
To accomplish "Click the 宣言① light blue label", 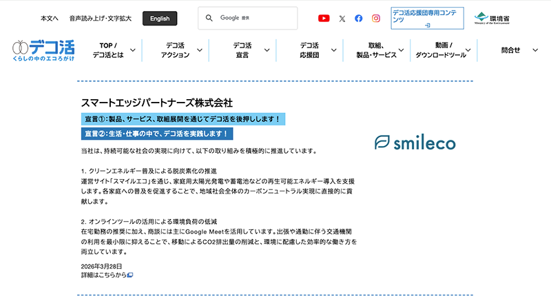I will click(x=183, y=119).
